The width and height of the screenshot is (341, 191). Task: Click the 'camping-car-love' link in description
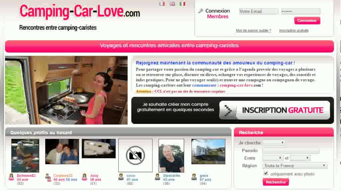coord(236,85)
